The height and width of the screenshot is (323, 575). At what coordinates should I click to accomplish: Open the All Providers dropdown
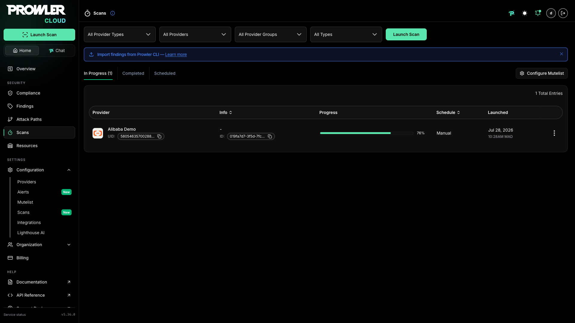pyautogui.click(x=195, y=34)
